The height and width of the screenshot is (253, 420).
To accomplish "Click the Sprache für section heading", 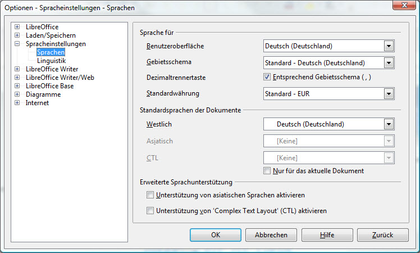I will (x=157, y=33).
